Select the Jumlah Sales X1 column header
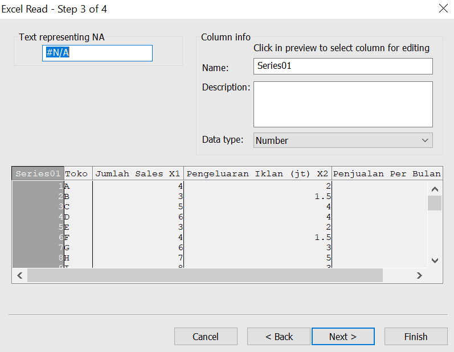The image size is (454, 352). [138, 173]
